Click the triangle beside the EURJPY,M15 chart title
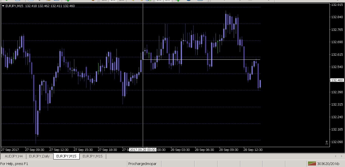Screen dimensions: 345x167 tap(3, 6)
